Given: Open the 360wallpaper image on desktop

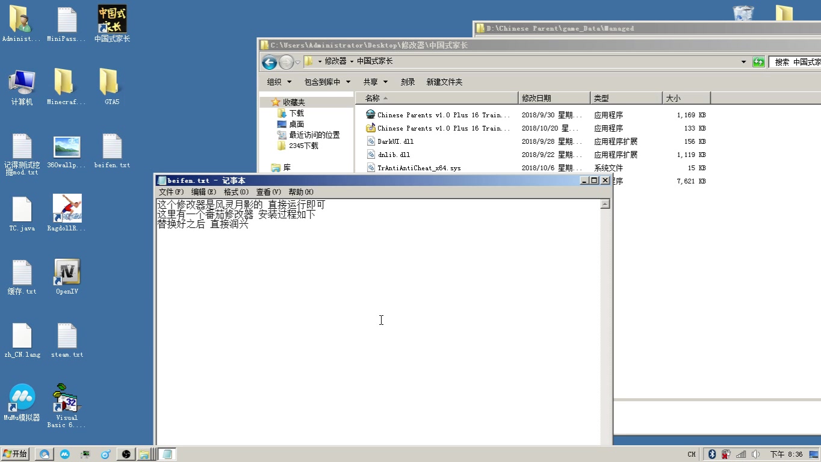Looking at the screenshot, I should pyautogui.click(x=66, y=150).
